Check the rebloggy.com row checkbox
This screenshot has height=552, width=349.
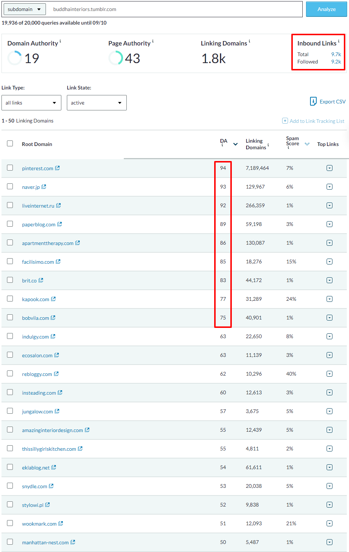coord(10,373)
